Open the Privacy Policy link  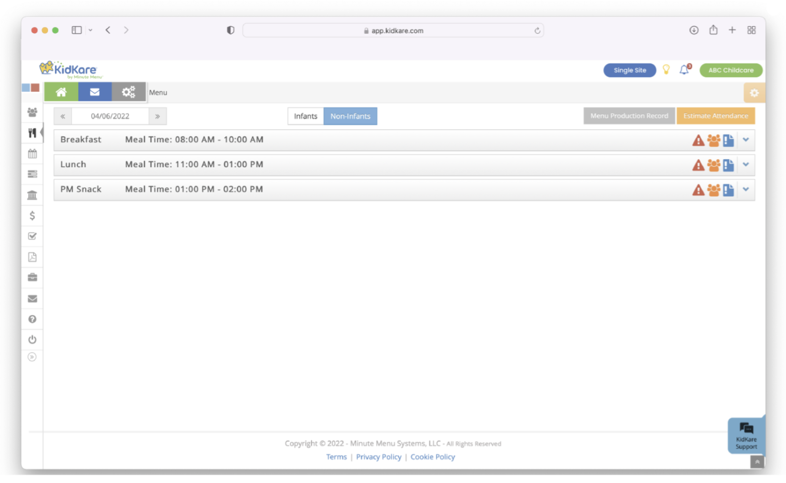pyautogui.click(x=378, y=457)
